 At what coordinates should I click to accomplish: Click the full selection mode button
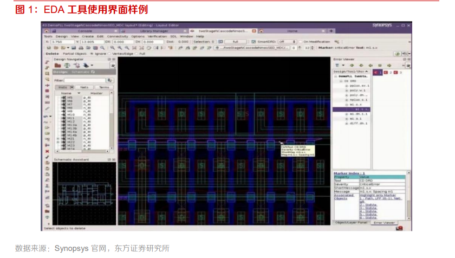pyautogui.click(x=235, y=42)
